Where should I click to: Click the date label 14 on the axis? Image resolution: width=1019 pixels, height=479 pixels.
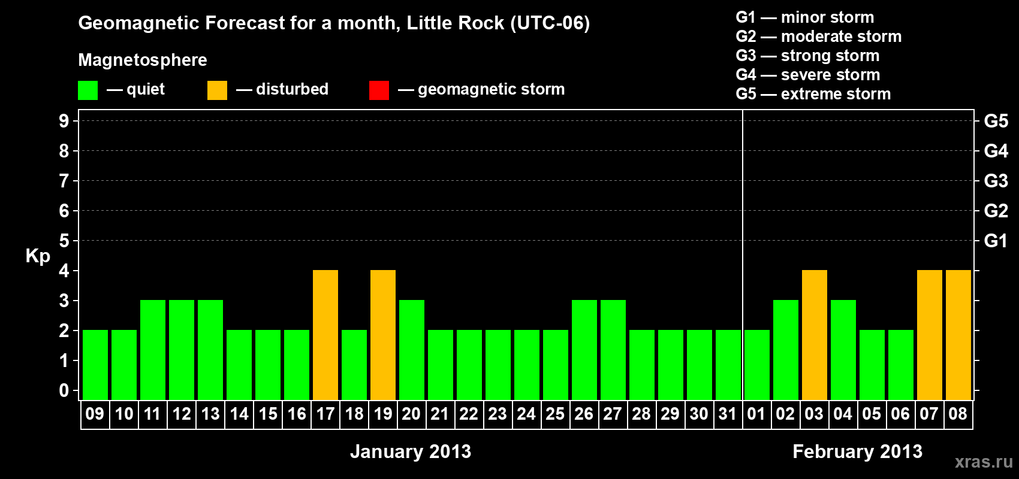239,414
